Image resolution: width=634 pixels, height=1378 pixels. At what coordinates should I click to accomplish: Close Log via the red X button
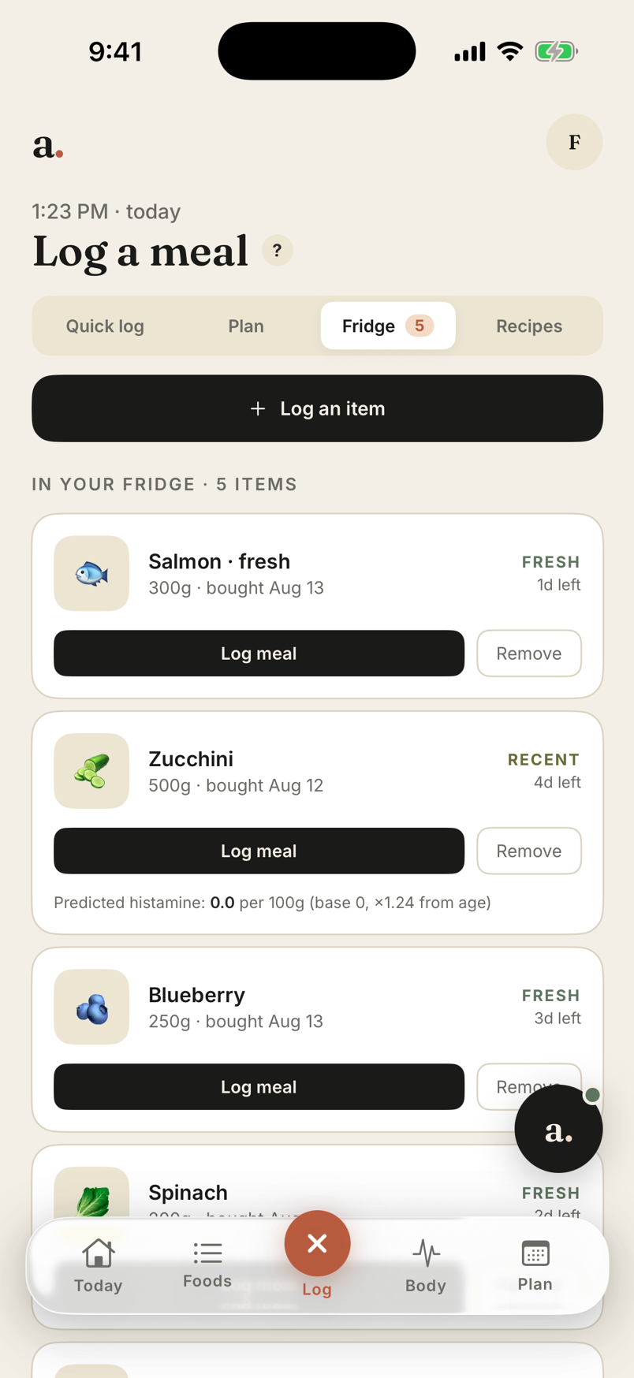(x=317, y=1243)
